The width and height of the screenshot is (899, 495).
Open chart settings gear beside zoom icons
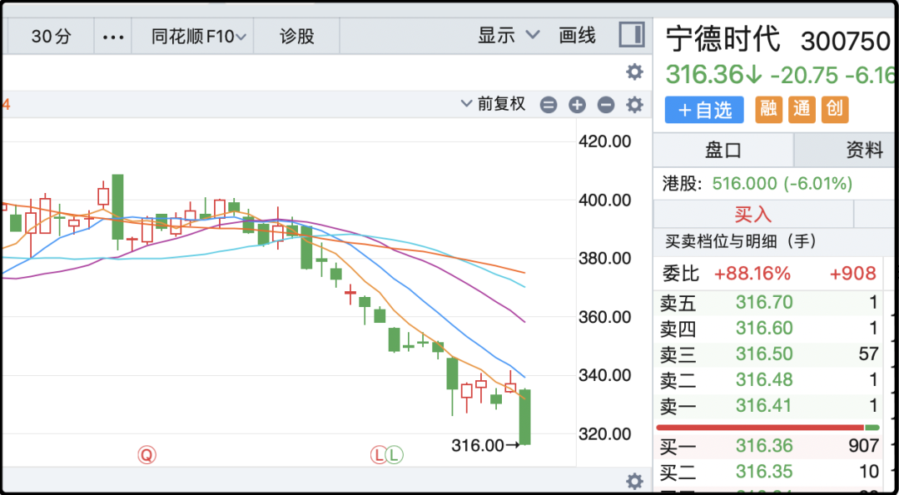pos(634,105)
